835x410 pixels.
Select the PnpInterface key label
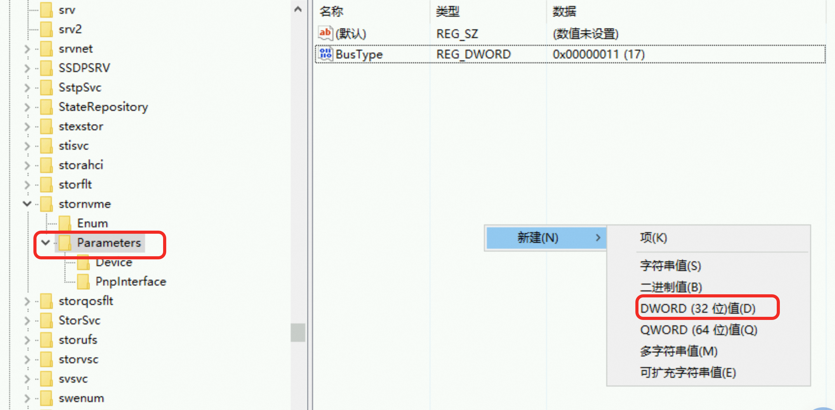(131, 281)
